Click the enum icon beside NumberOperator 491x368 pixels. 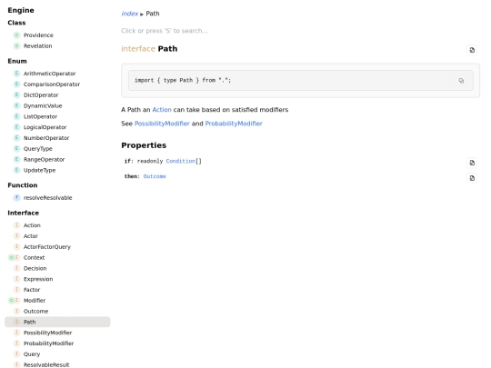(17, 138)
